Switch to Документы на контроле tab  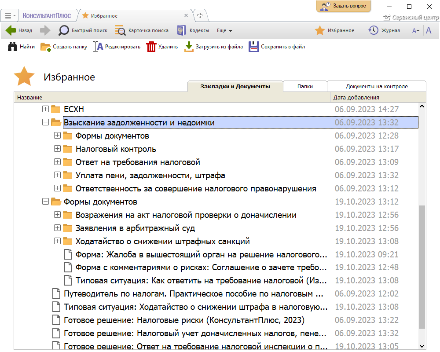(376, 86)
